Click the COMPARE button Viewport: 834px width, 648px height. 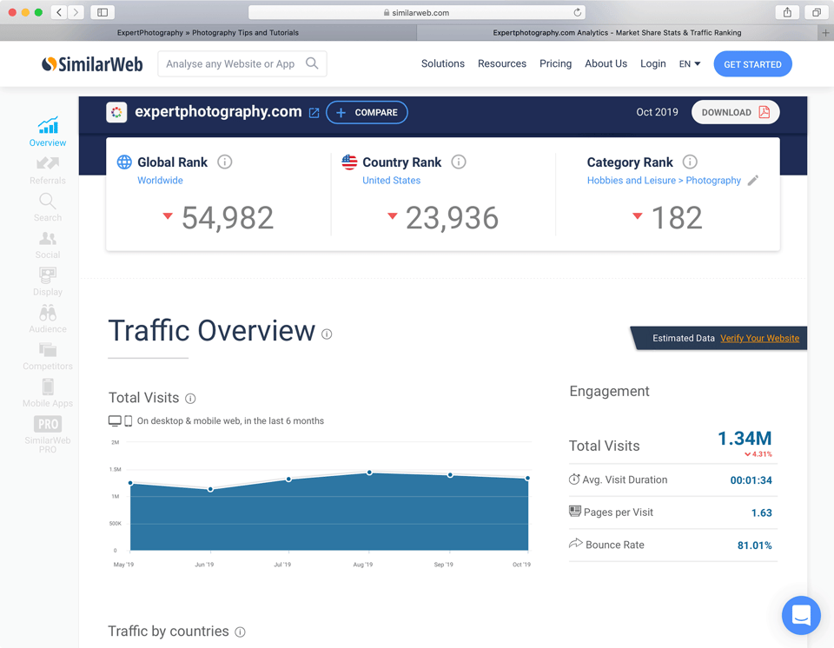(367, 112)
